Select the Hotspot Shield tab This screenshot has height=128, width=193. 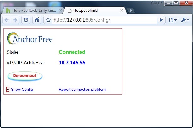tap(95, 10)
